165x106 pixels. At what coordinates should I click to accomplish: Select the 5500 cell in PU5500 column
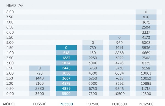[66, 94]
